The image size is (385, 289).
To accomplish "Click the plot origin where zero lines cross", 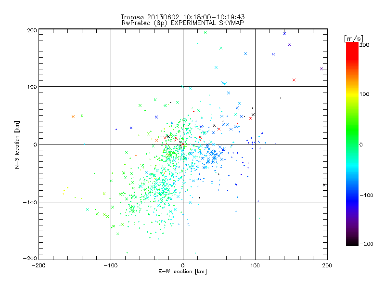I will click(183, 144).
